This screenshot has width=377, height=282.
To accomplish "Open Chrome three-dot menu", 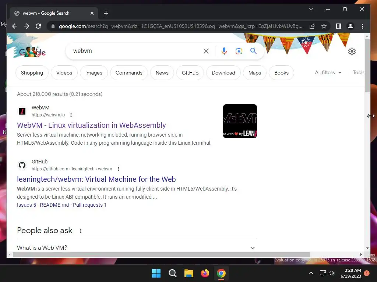I will tap(362, 26).
